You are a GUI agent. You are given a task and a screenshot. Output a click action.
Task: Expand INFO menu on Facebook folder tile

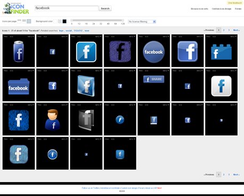(x=31, y=71)
